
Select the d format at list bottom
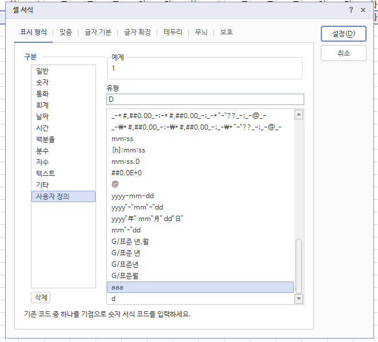(200, 299)
